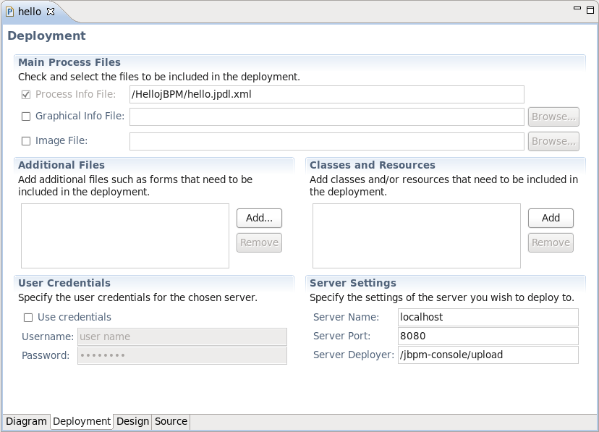Click the Graphical Info File label

tap(80, 116)
